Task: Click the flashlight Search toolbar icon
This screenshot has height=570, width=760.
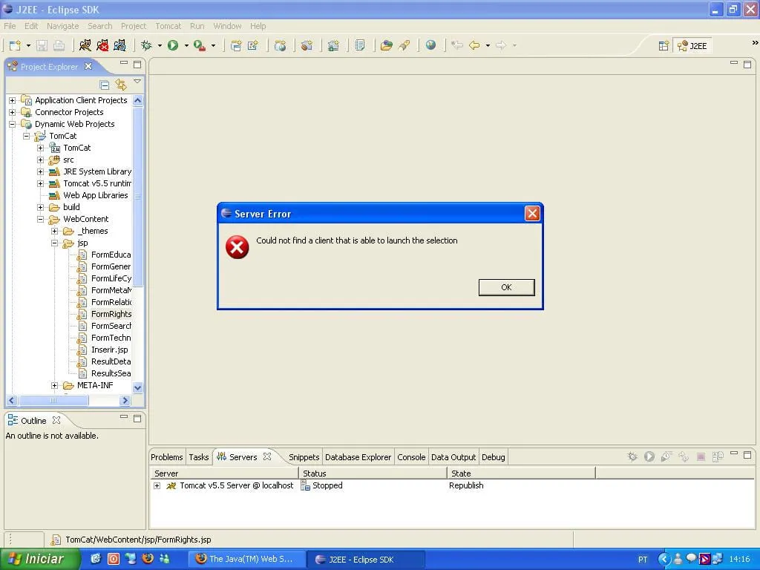Action: click(404, 45)
